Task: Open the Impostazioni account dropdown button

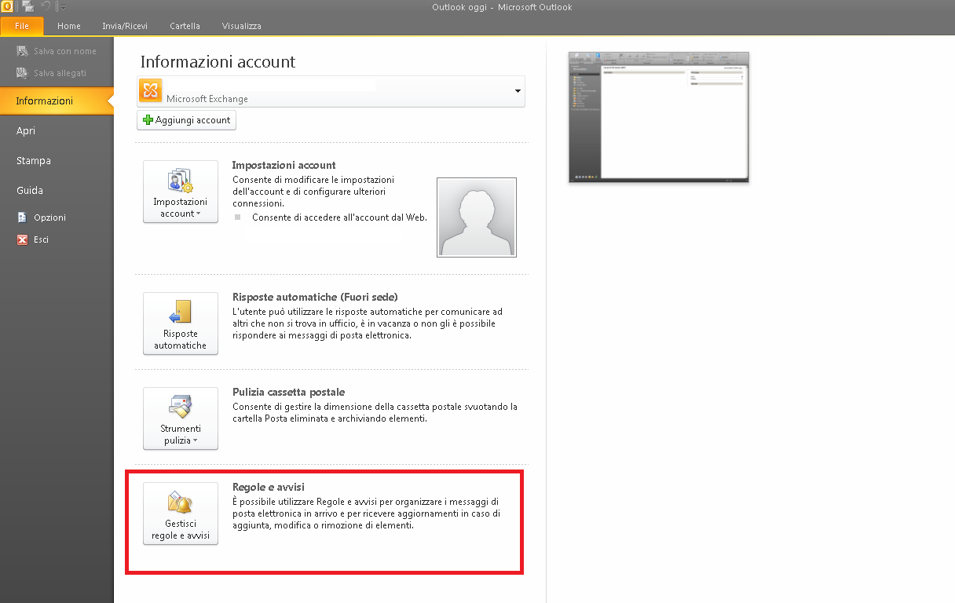Action: (x=181, y=192)
